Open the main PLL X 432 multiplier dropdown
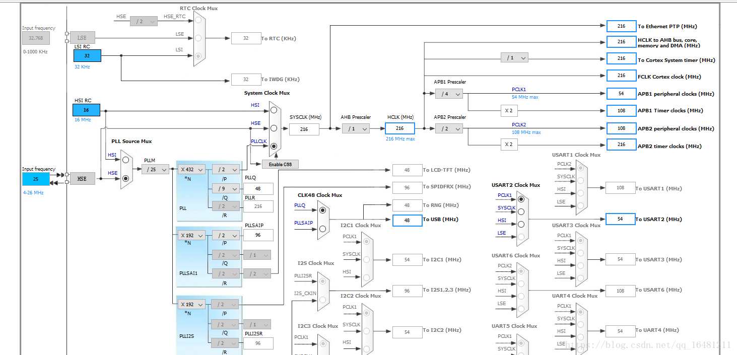 click(192, 169)
